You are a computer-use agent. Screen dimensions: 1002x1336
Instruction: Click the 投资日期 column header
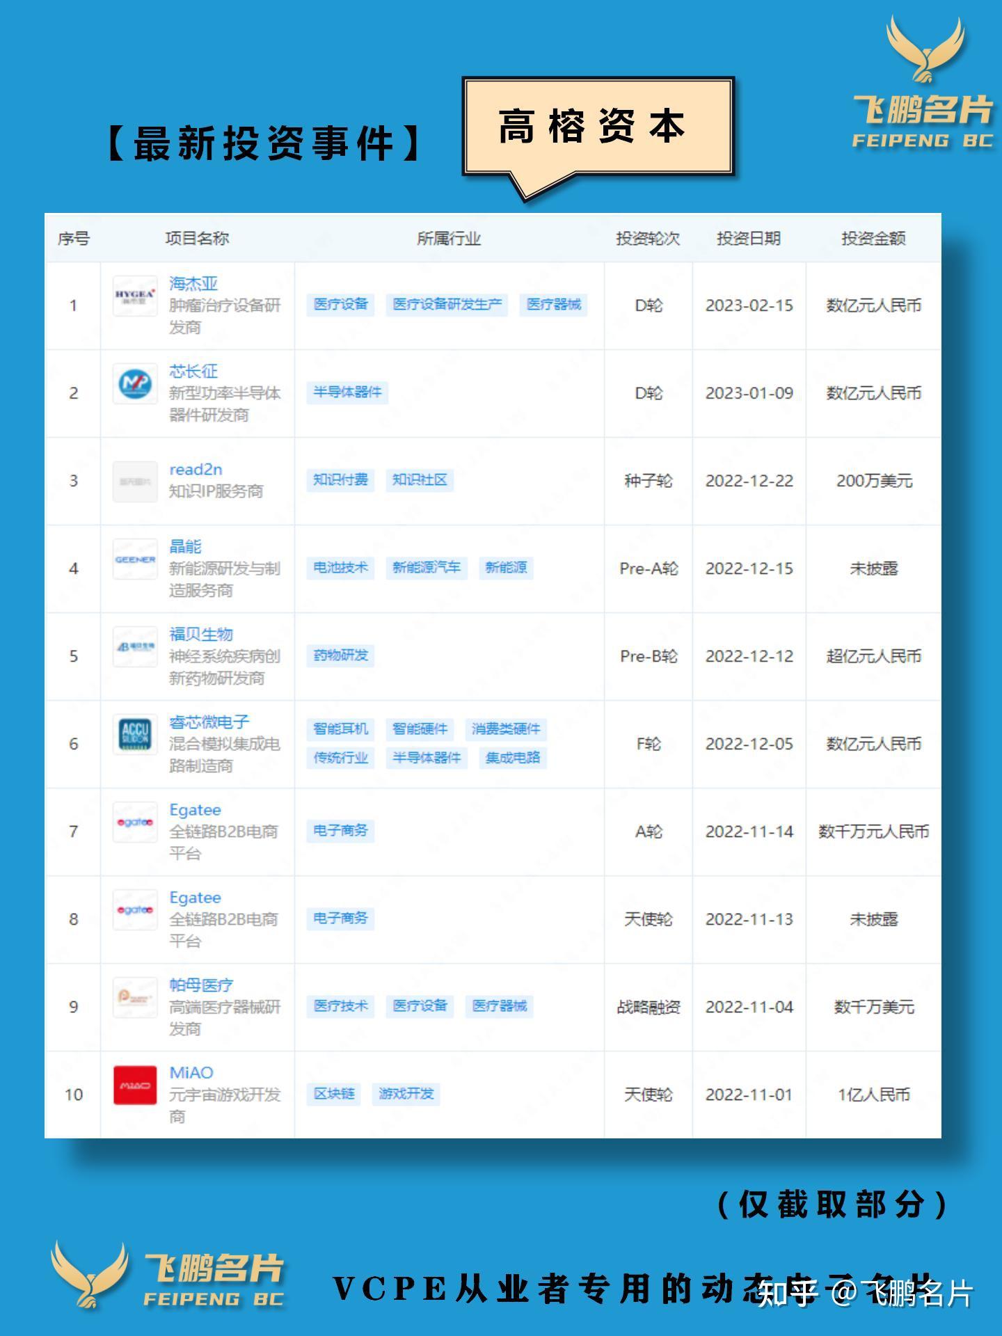[x=749, y=239]
